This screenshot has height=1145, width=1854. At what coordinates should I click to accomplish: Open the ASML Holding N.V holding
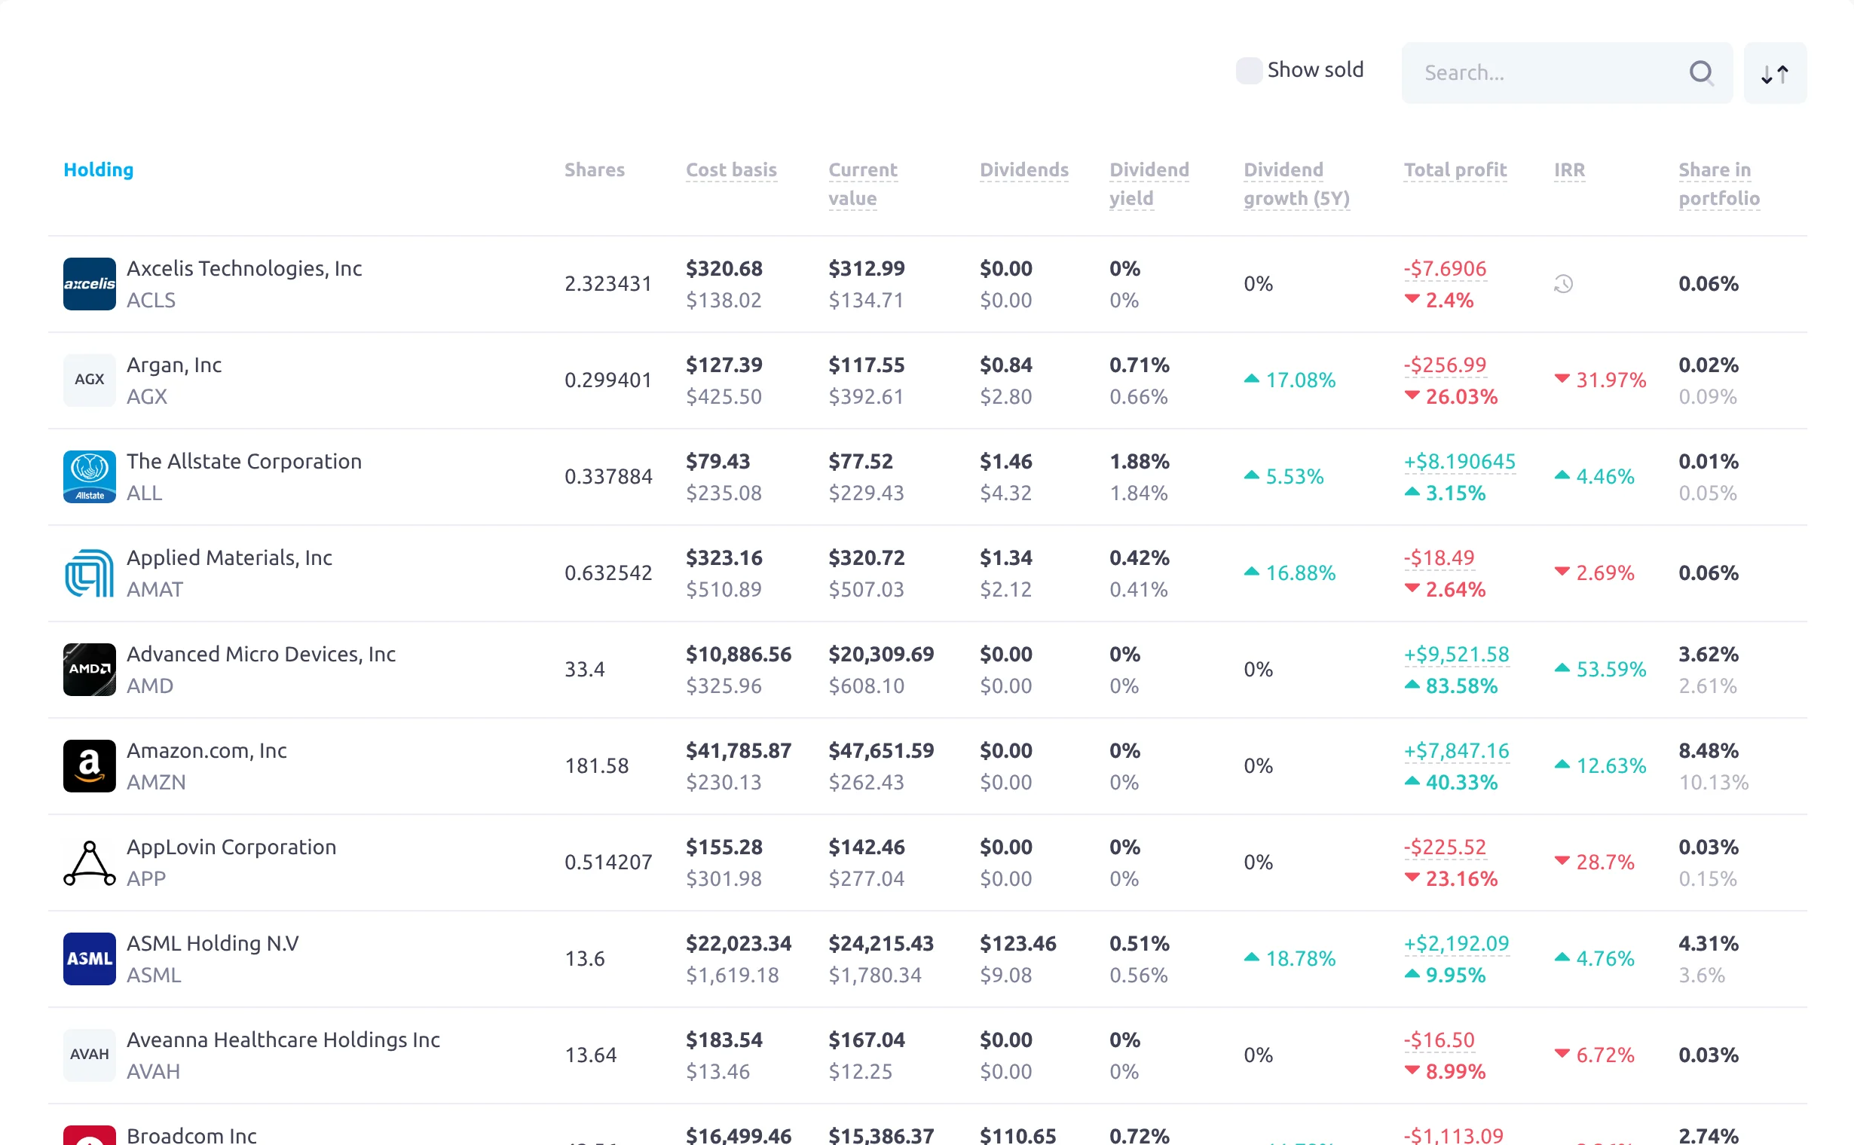coord(213,944)
